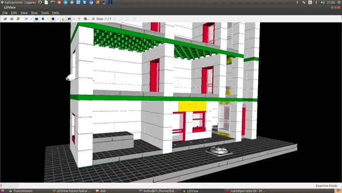Screen dimensions: 342x193
Task: Open the Tools menu
Action: pos(45,13)
